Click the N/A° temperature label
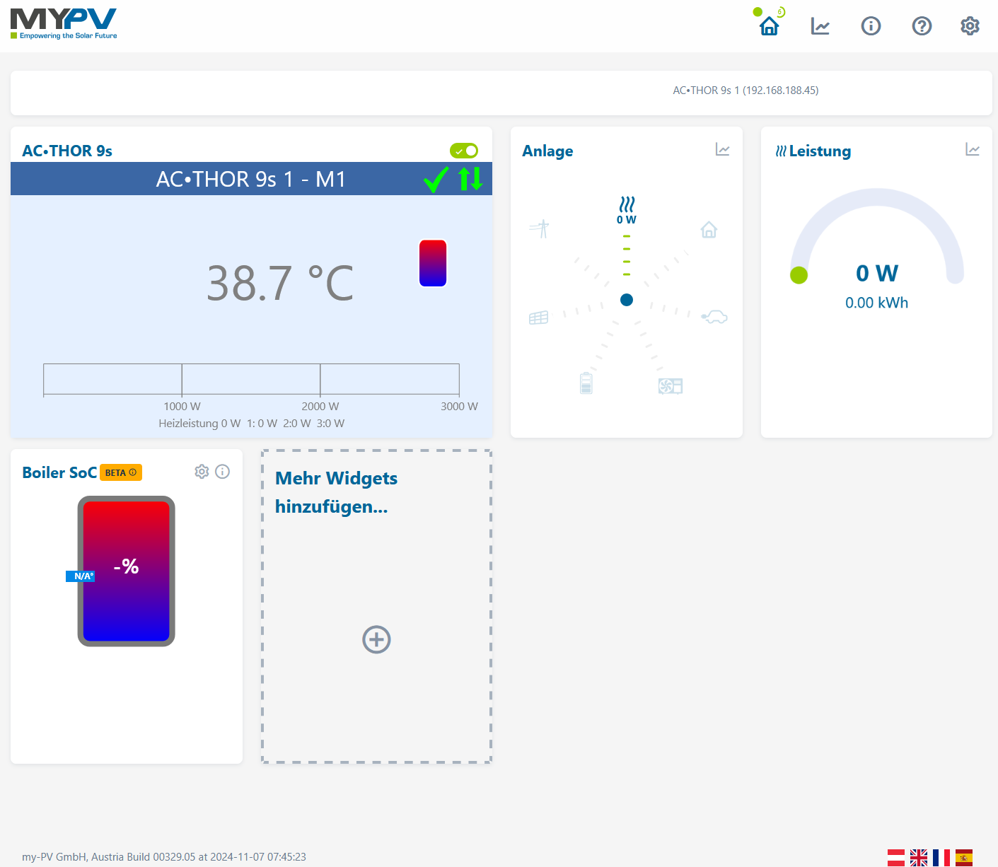The width and height of the screenshot is (998, 867). [x=80, y=576]
